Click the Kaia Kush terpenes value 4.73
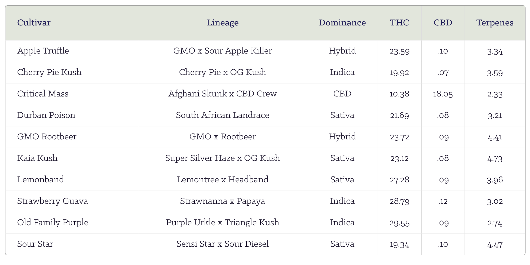The height and width of the screenshot is (265, 530). point(495,158)
